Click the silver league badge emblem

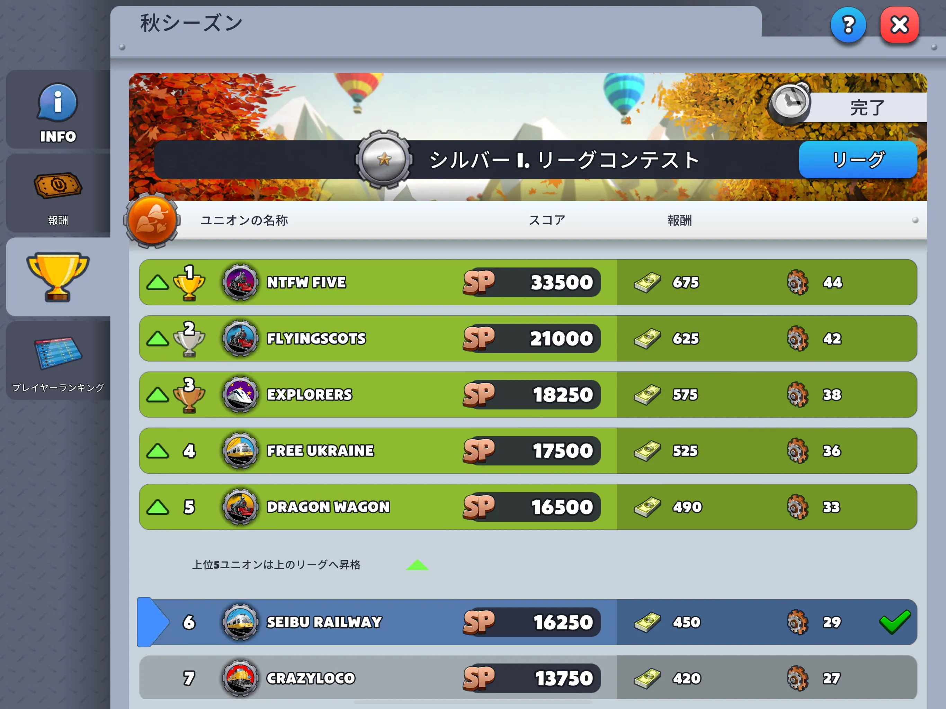(x=384, y=160)
